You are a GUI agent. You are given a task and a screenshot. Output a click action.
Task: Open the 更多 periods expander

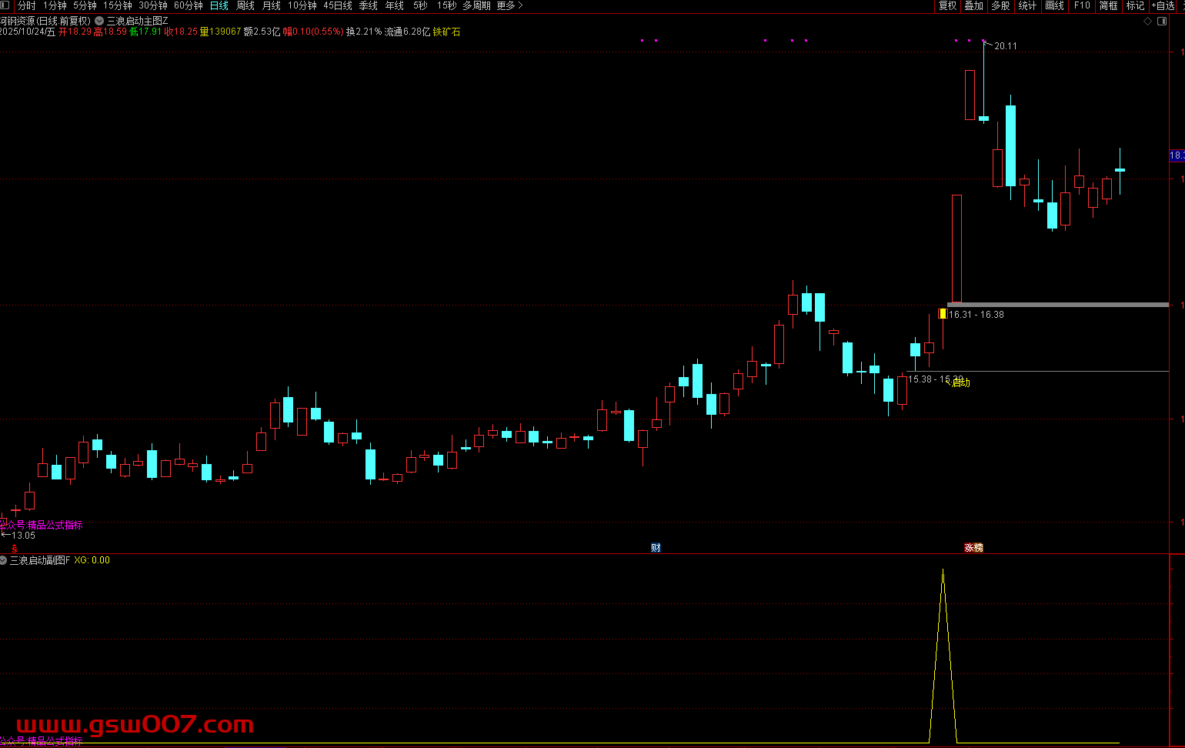pyautogui.click(x=509, y=5)
